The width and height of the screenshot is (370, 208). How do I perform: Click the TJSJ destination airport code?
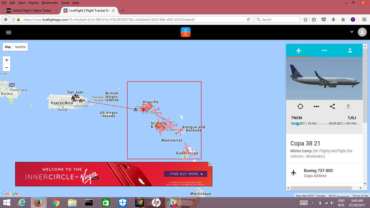point(352,118)
